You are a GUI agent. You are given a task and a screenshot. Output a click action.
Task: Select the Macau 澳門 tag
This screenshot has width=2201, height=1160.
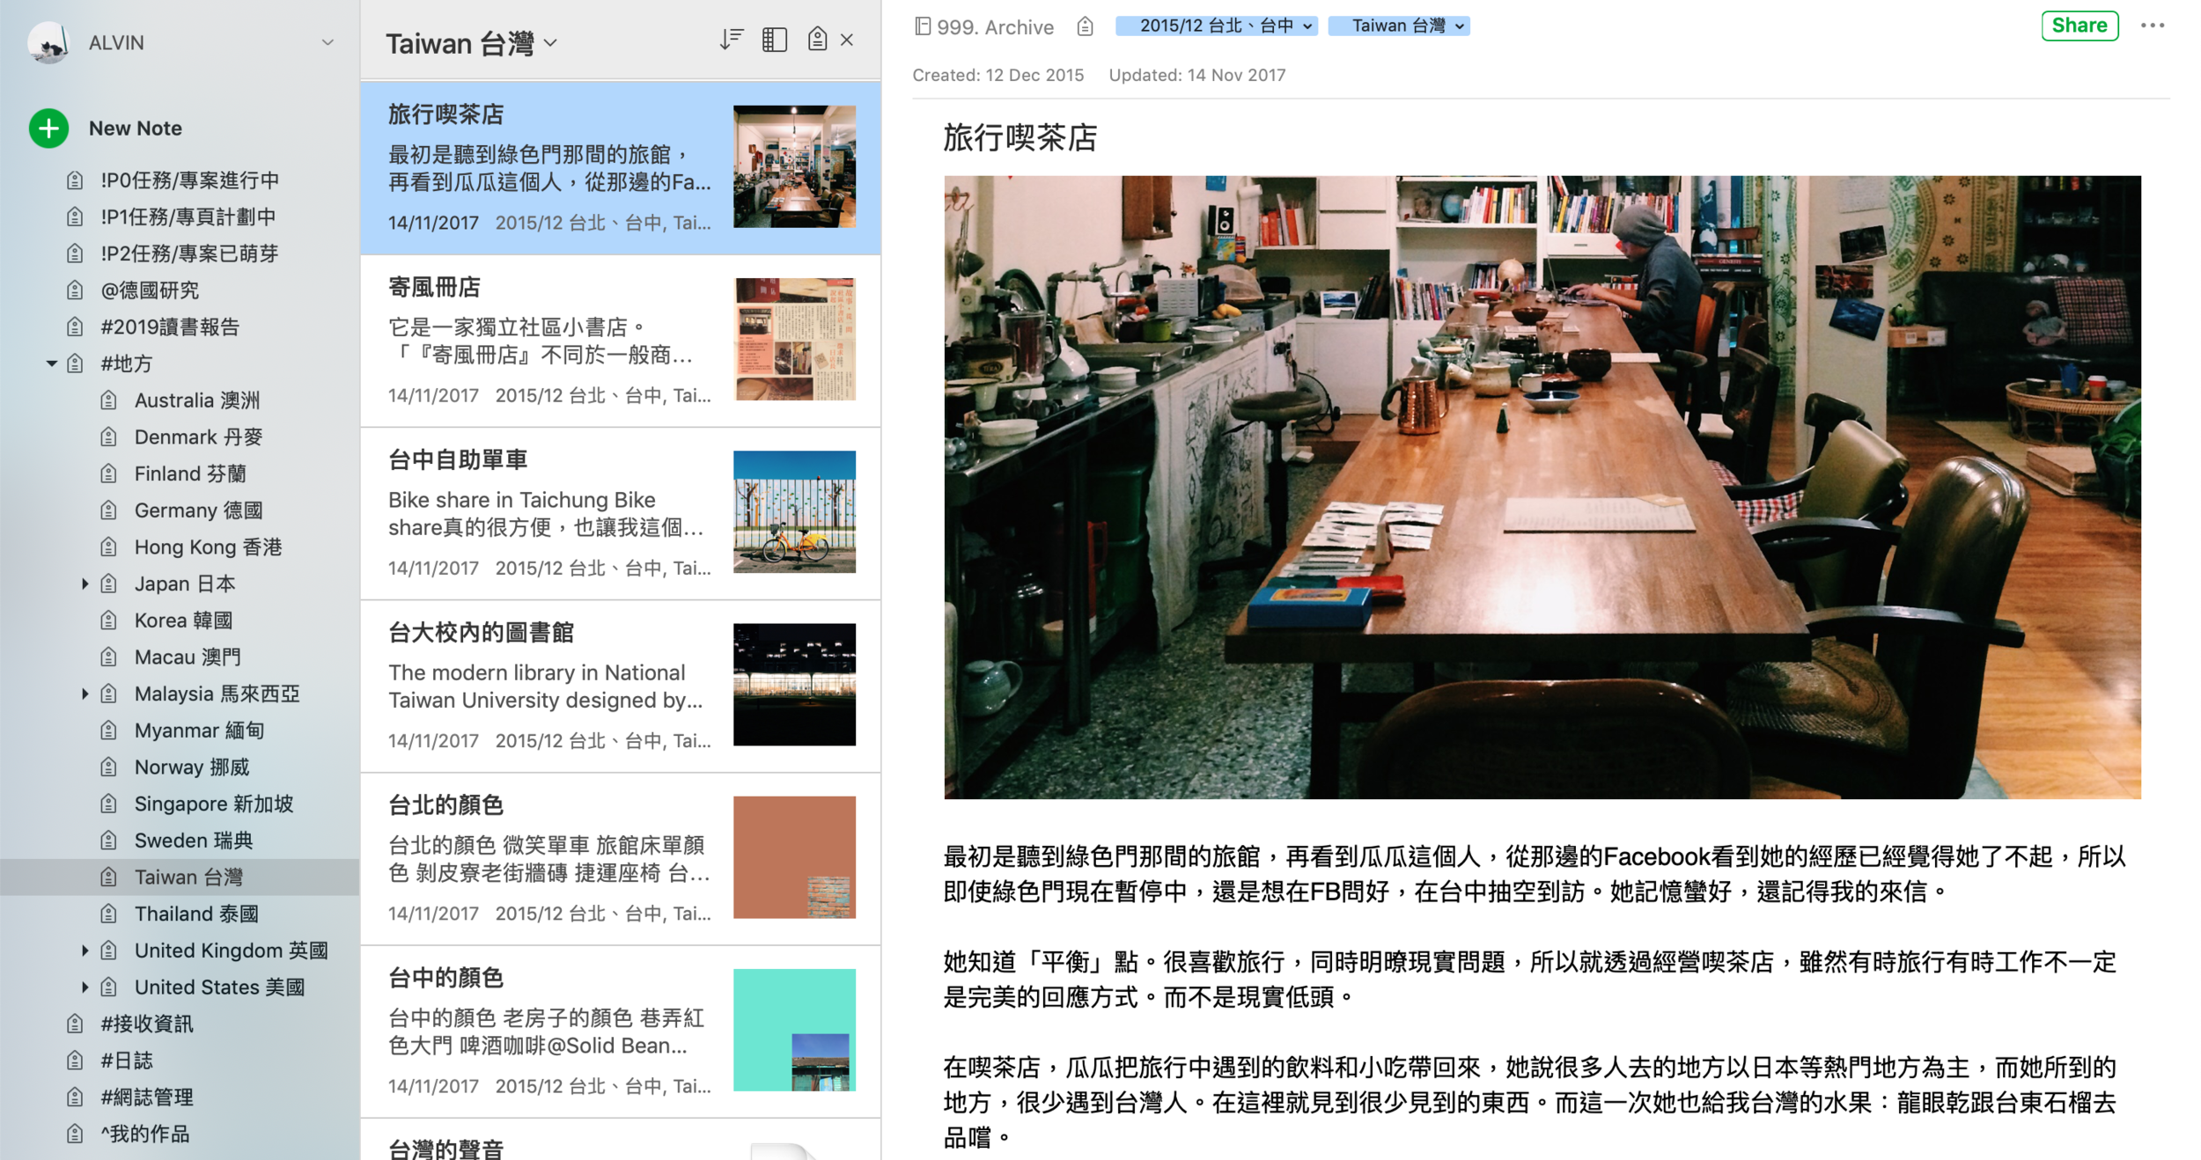tap(188, 657)
